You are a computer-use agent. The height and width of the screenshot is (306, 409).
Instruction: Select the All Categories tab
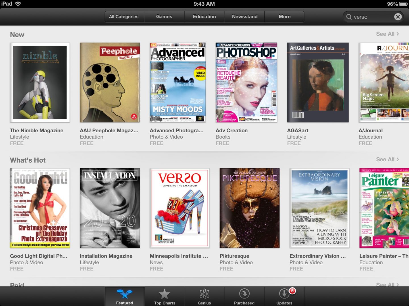124,17
